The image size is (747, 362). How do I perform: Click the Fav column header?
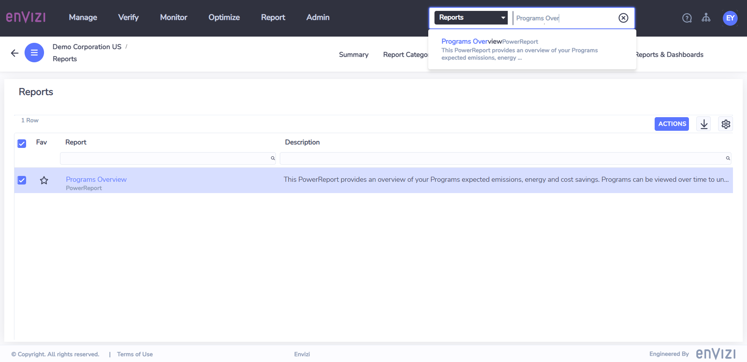(x=41, y=142)
